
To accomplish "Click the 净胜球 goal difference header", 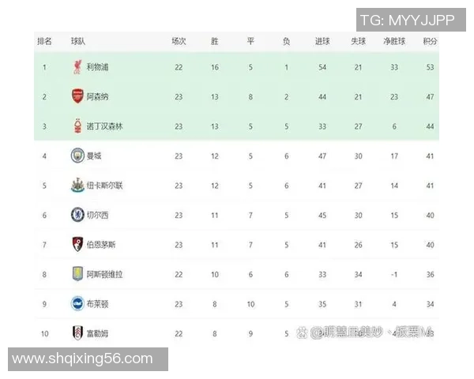I will click(393, 41).
